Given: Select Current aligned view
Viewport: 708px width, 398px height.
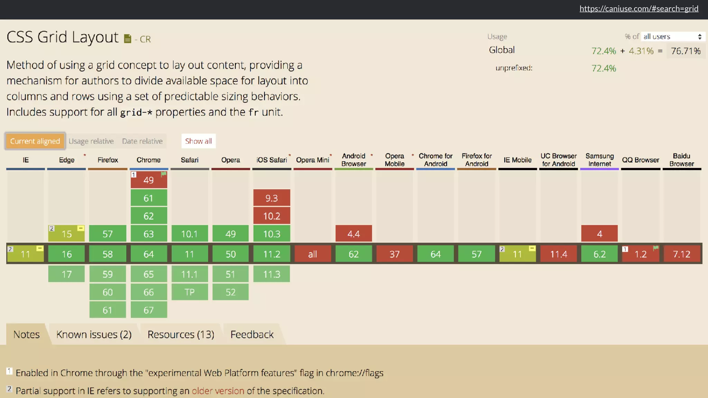Looking at the screenshot, I should (35, 141).
